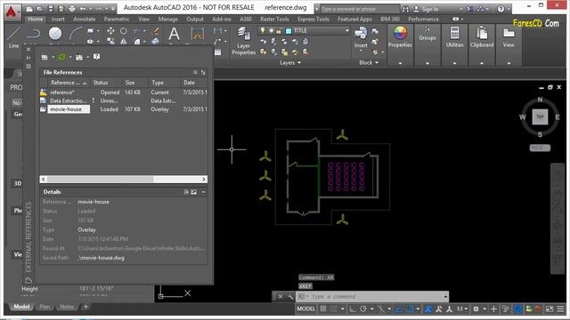This screenshot has width=570, height=320.
Task: Click the file references horizontal scrollbar
Action: (x=124, y=180)
